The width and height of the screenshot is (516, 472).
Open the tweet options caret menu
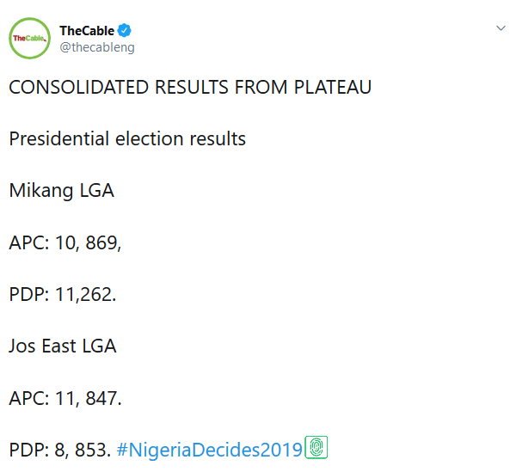(501, 29)
